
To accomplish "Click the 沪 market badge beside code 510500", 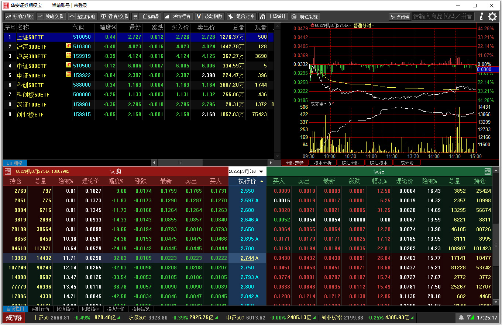I will pyautogui.click(x=69, y=65).
